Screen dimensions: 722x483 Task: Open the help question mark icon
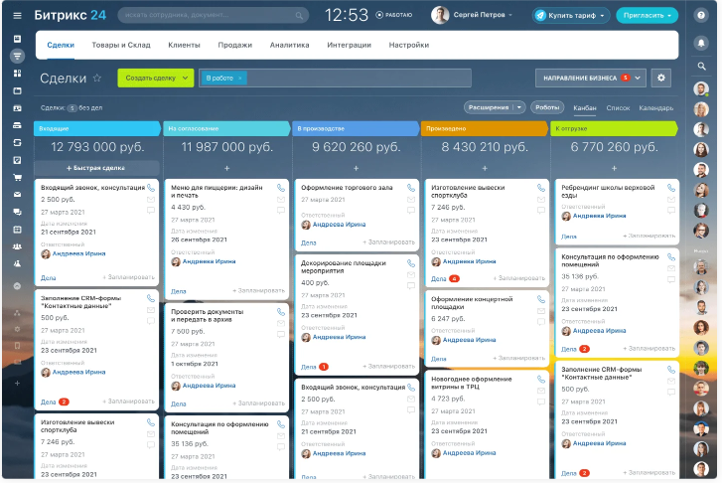701,15
